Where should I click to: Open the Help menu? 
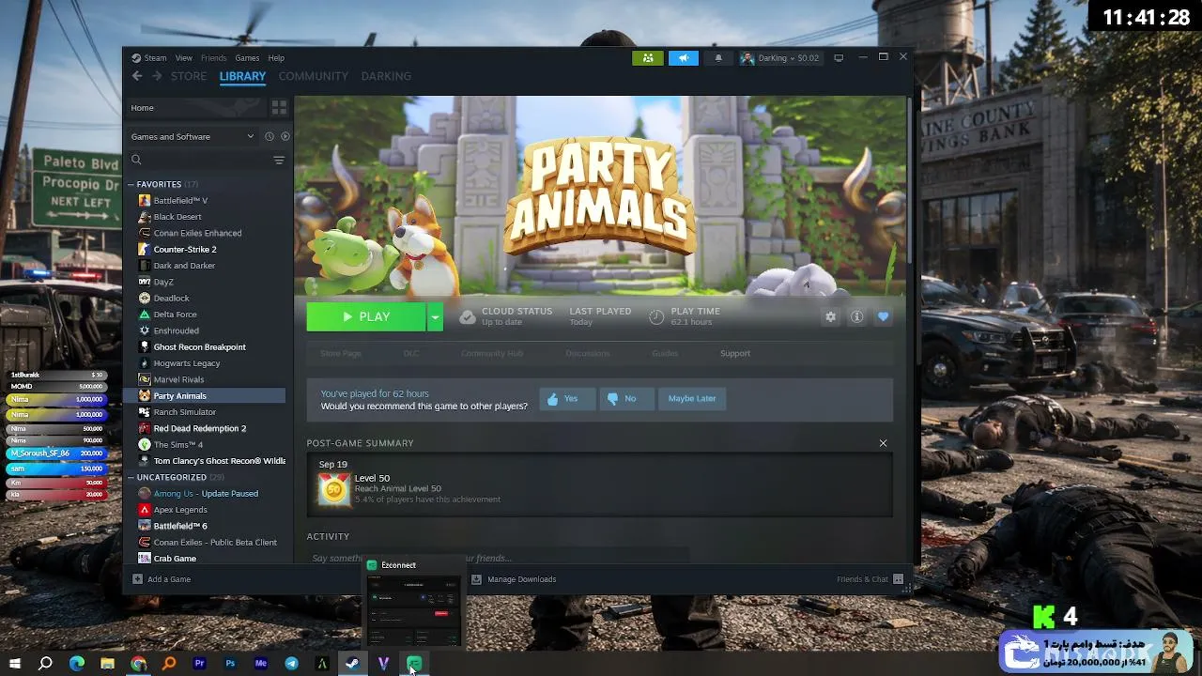click(276, 58)
